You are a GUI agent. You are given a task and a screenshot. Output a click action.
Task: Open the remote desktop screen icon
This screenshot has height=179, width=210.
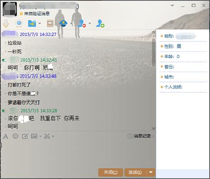click(50, 23)
